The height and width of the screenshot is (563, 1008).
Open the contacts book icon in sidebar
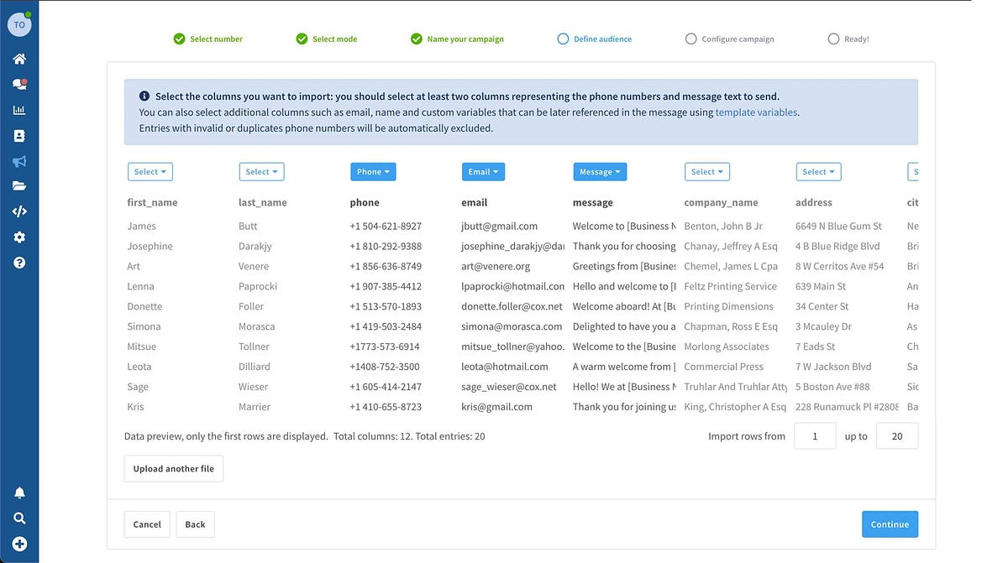pyautogui.click(x=19, y=136)
